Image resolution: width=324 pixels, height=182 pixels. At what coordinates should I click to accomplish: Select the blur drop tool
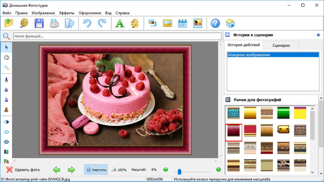click(x=6, y=90)
